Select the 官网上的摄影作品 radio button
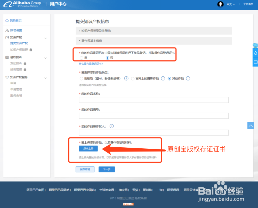258x208 pixels. coord(132,78)
